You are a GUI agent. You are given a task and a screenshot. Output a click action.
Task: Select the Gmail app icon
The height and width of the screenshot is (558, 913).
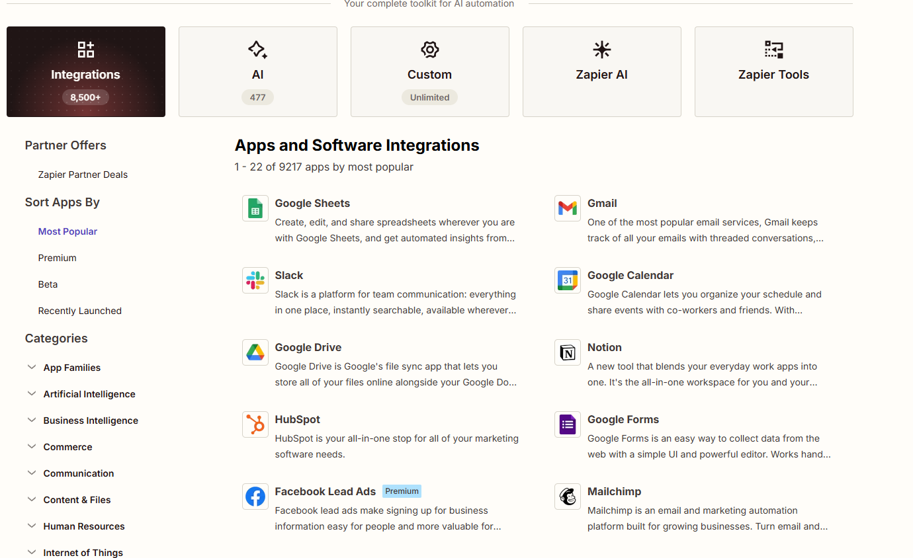click(x=567, y=208)
